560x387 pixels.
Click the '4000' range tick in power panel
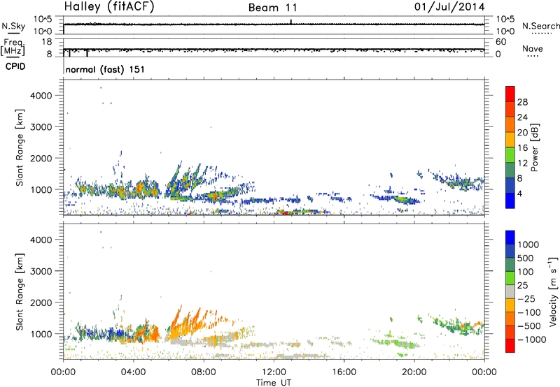click(41, 96)
